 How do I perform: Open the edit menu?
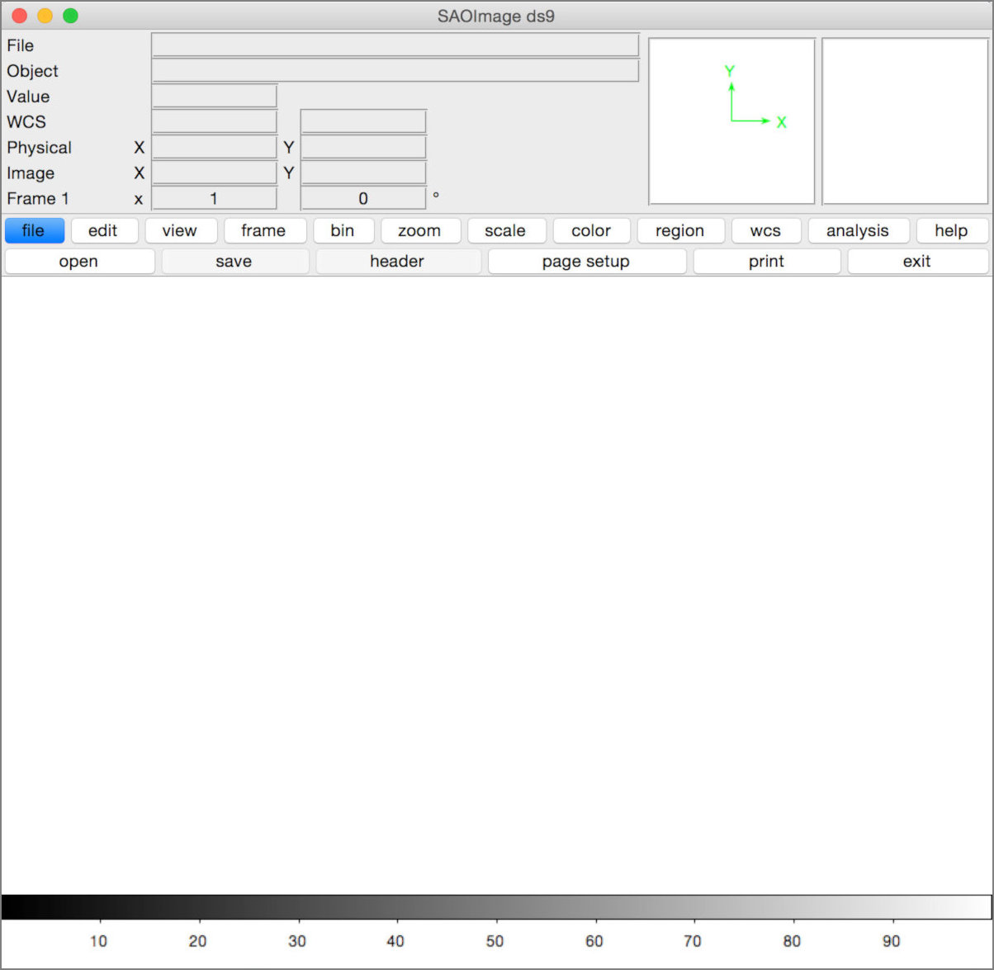coord(105,230)
